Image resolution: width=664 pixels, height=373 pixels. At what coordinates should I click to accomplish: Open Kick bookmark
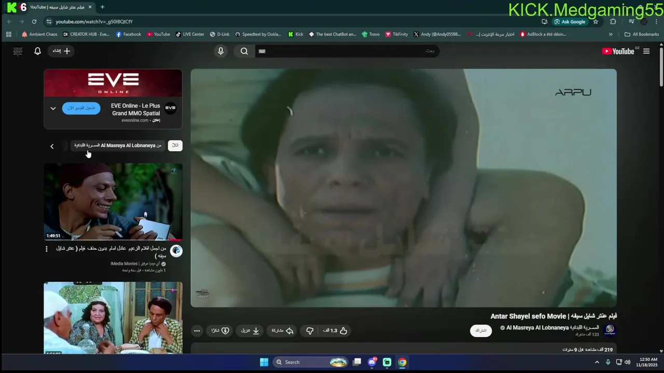pyautogui.click(x=296, y=34)
